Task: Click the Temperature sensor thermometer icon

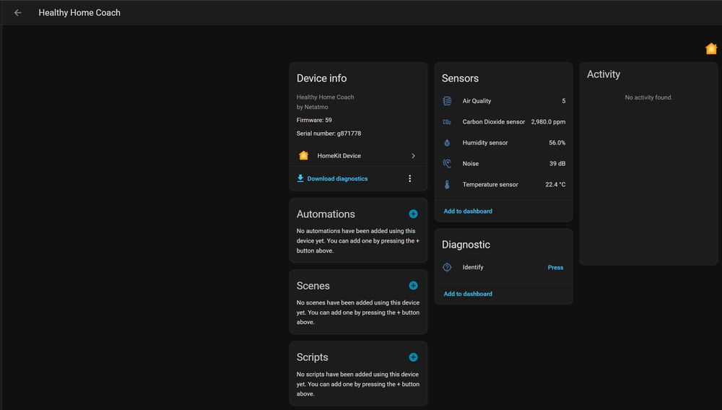Action: point(447,185)
